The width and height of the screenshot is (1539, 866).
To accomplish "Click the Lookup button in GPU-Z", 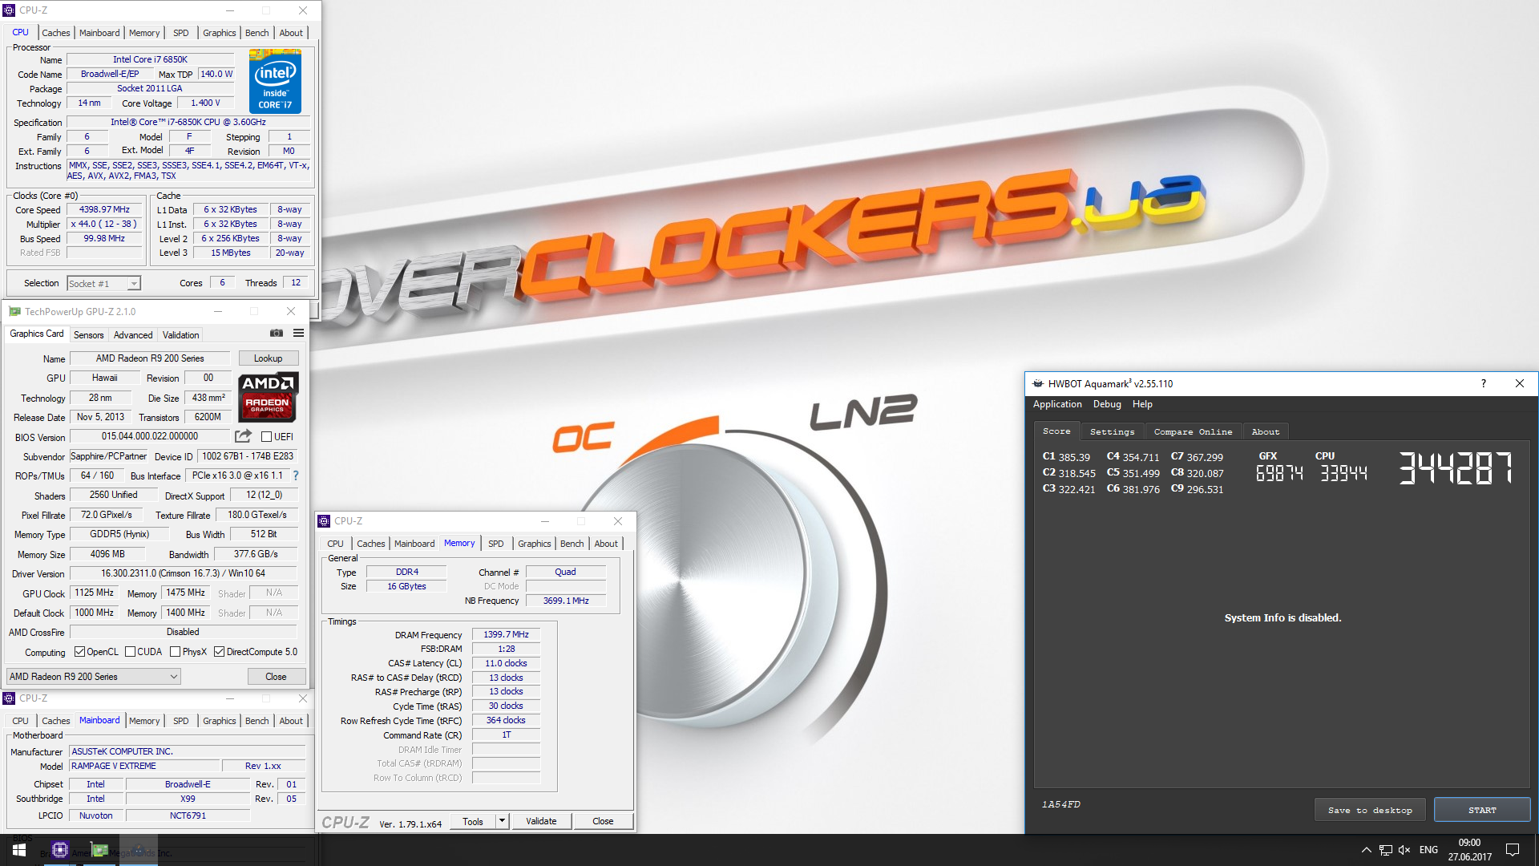I will tap(269, 358).
